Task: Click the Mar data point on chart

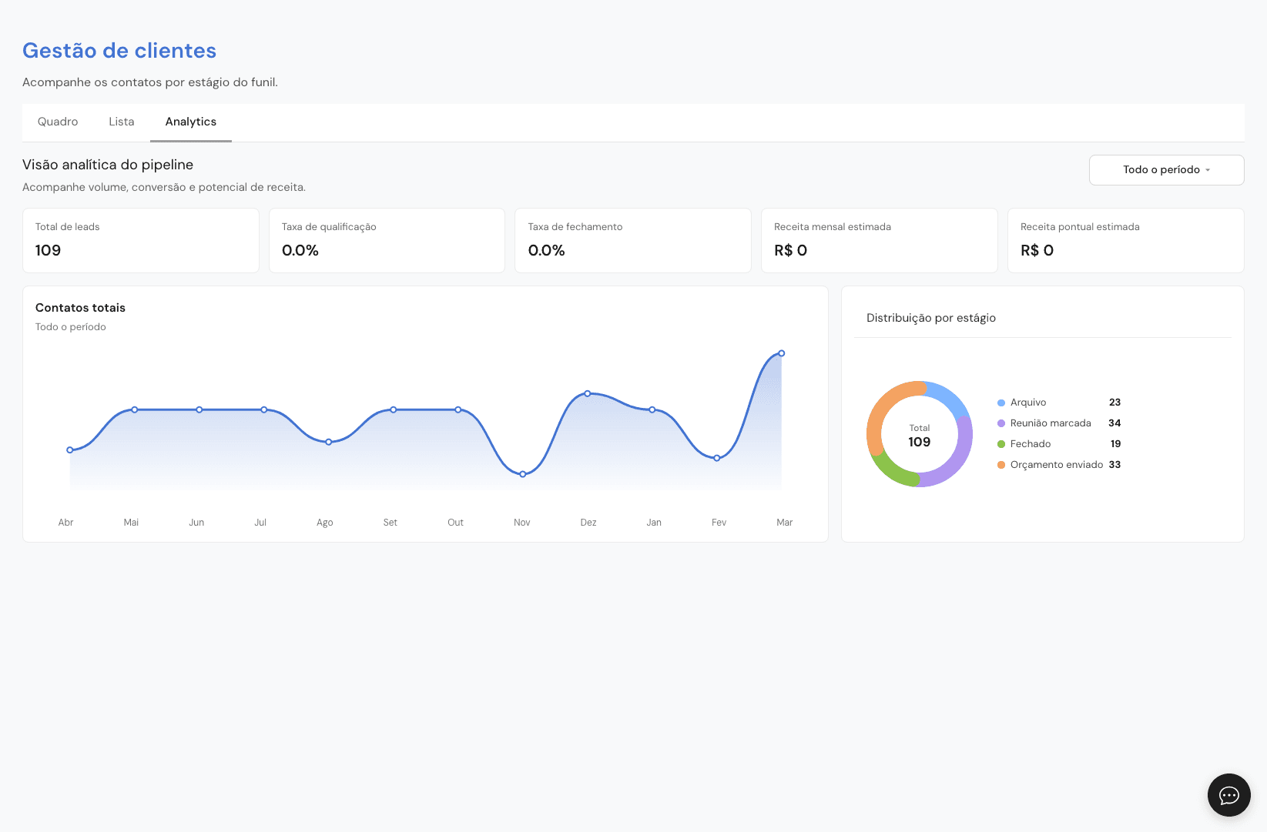Action: (782, 353)
